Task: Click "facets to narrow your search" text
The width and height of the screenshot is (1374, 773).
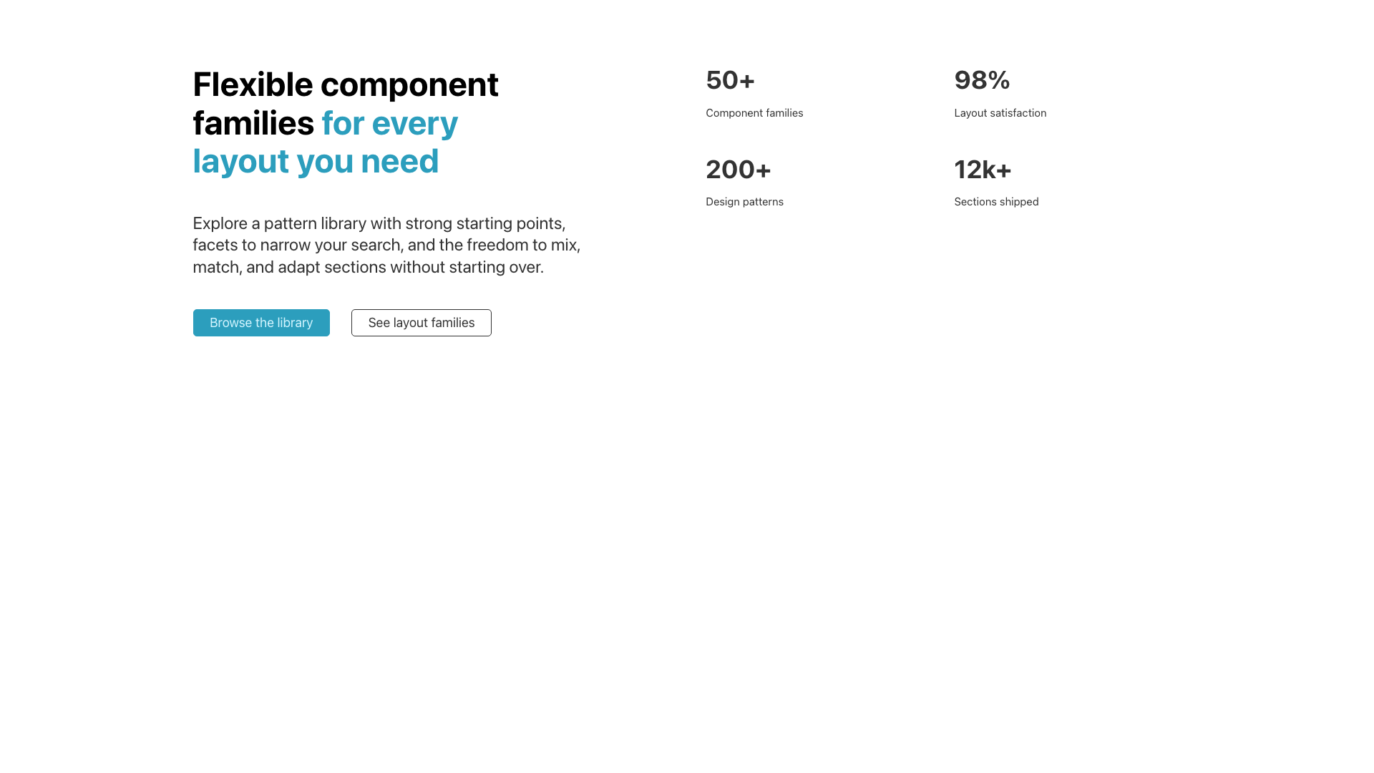Action: [x=296, y=245]
